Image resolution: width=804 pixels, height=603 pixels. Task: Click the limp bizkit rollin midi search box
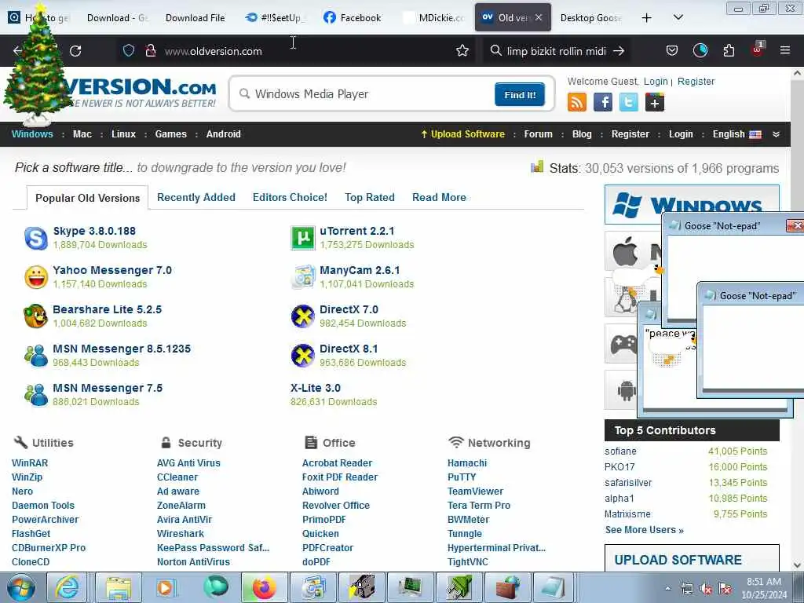[556, 51]
